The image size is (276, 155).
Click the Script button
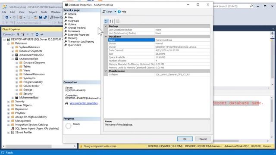(x=107, y=12)
